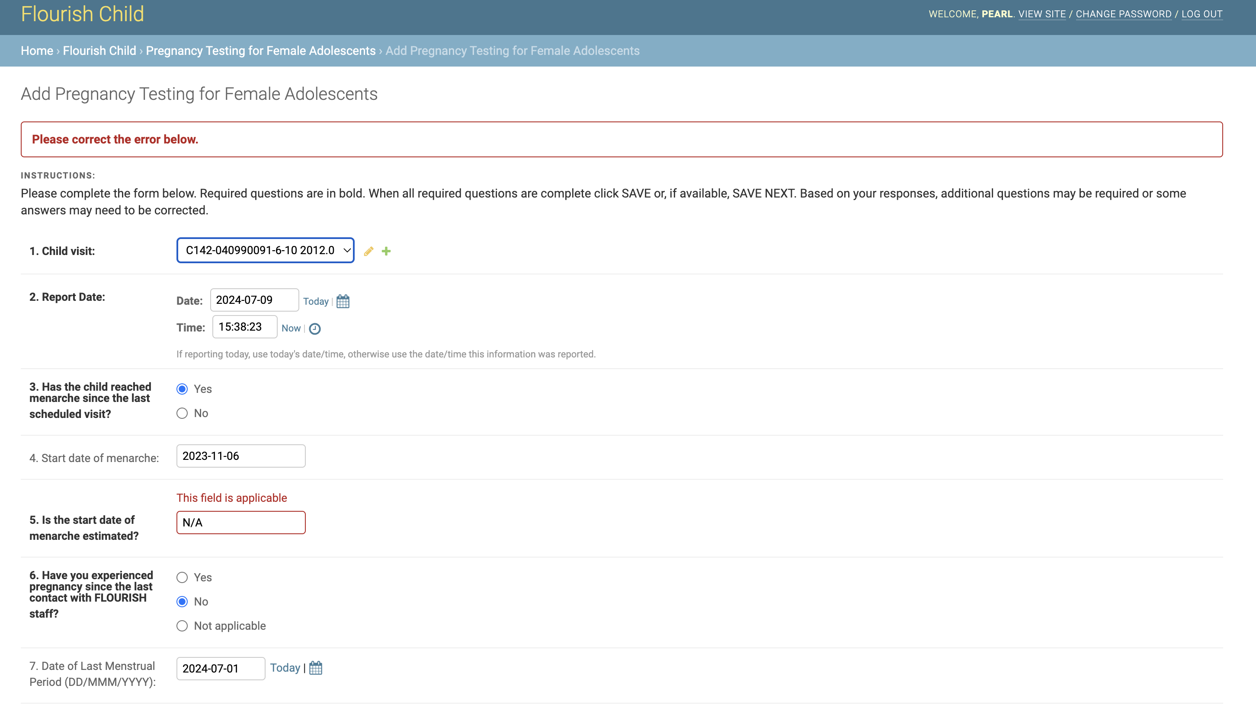Click the '2. Report Date:' label
The image size is (1256, 714).
[x=67, y=297]
